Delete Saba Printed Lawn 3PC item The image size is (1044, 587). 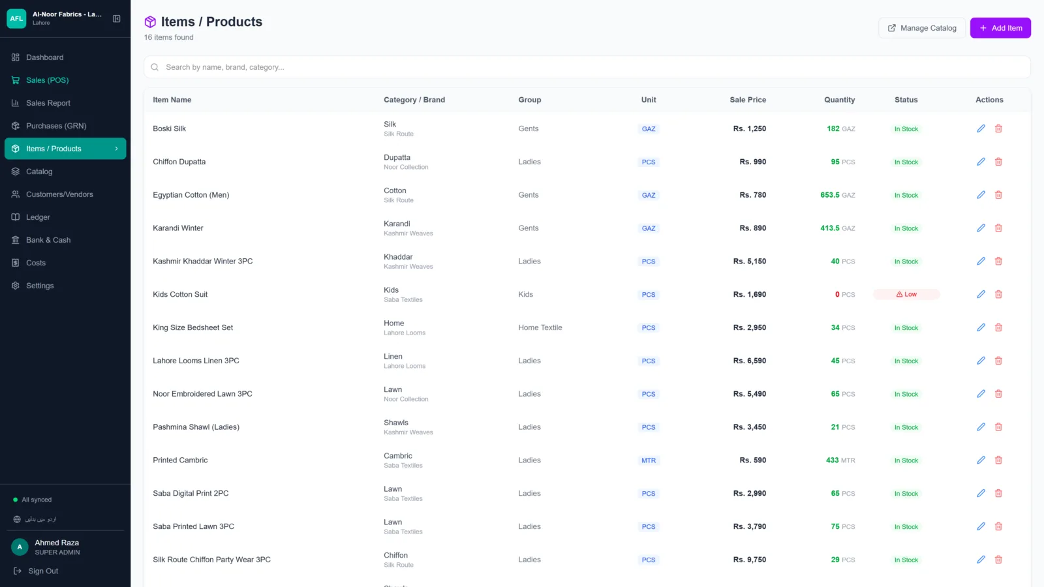pos(998,526)
